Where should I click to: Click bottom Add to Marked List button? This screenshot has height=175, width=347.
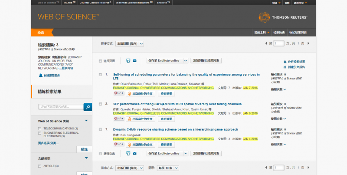pos(206,153)
